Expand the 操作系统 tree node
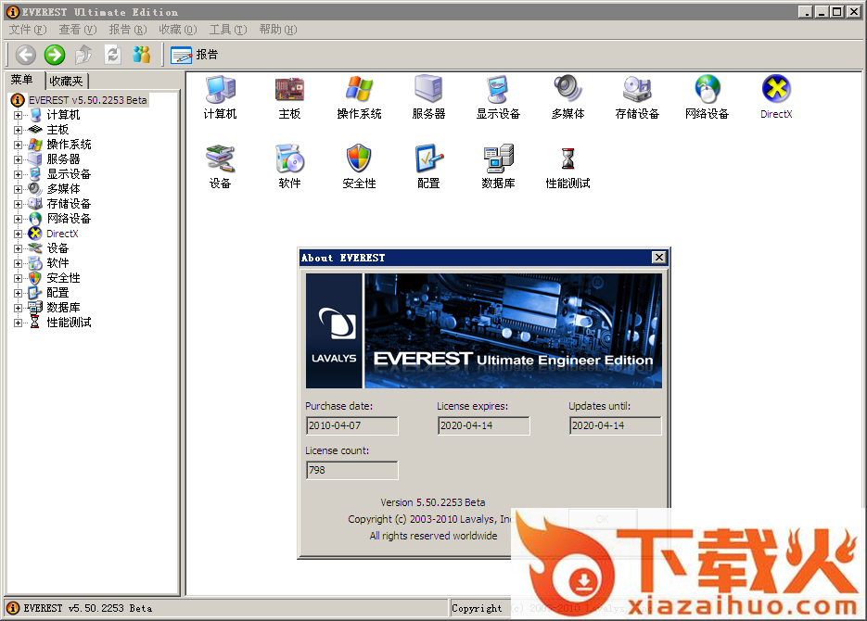The height and width of the screenshot is (621, 867). tap(18, 145)
